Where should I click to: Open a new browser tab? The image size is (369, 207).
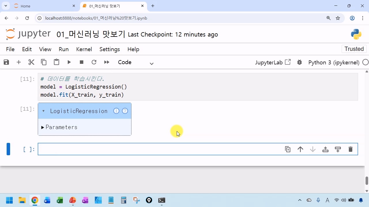153,6
